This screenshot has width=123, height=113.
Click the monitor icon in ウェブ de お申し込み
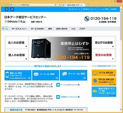pos(95,73)
